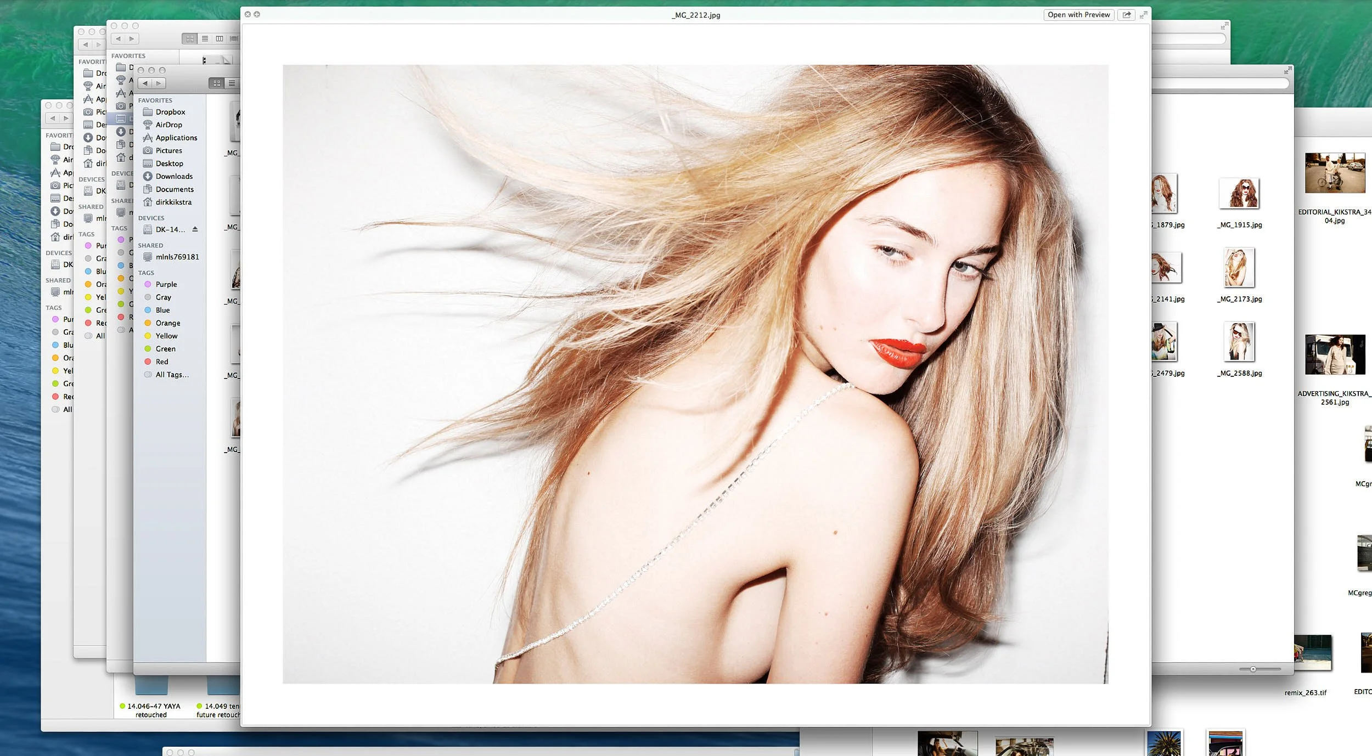Collapse the TAGS section in the sidebar
Image resolution: width=1372 pixels, height=756 pixels.
[x=146, y=272]
